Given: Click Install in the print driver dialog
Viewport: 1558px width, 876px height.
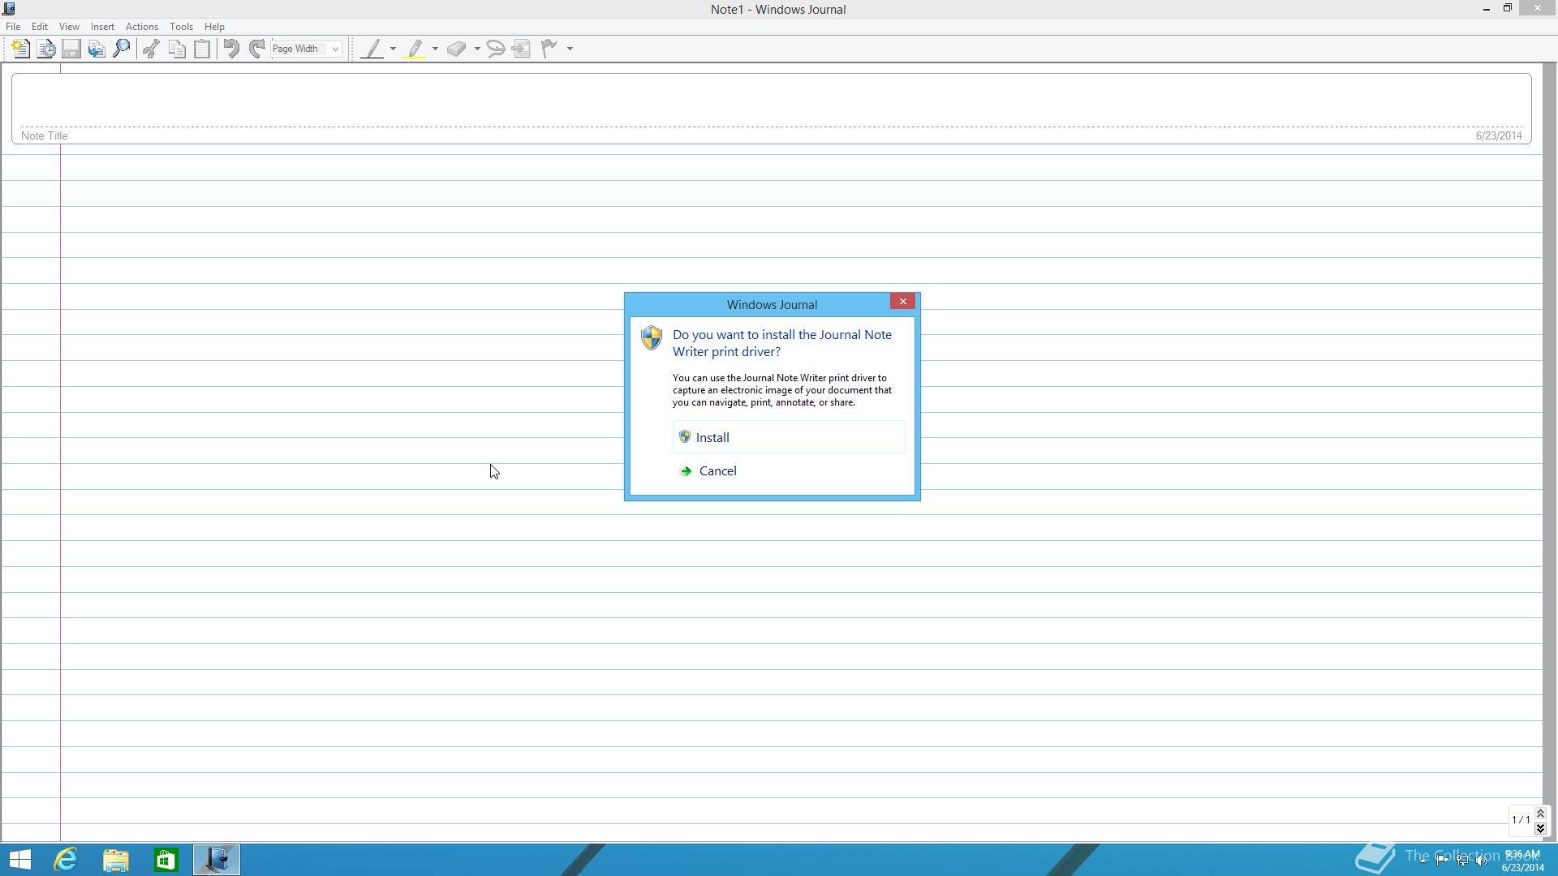Looking at the screenshot, I should [x=789, y=437].
